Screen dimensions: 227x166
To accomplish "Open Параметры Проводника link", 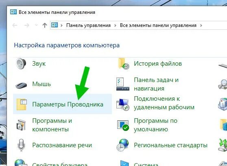I will pos(68,104).
